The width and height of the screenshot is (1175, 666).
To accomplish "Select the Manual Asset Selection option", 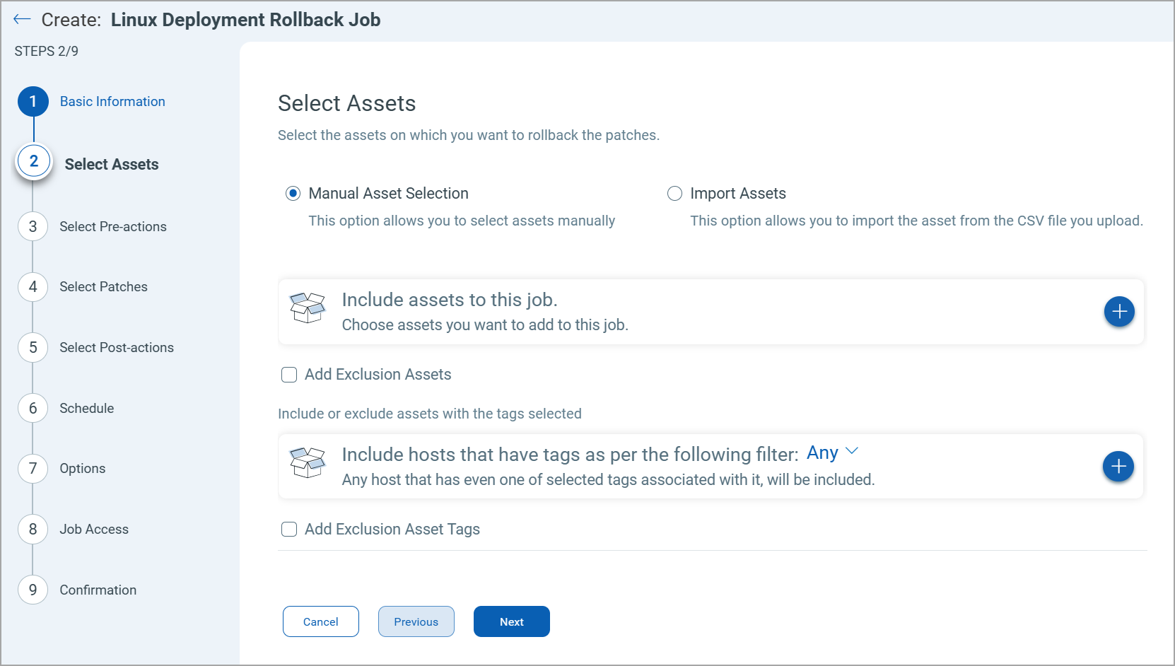I will coord(293,193).
